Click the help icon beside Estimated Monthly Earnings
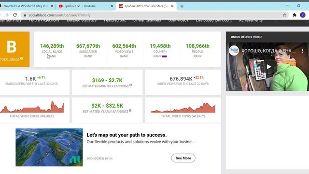 pyautogui.click(x=131, y=85)
